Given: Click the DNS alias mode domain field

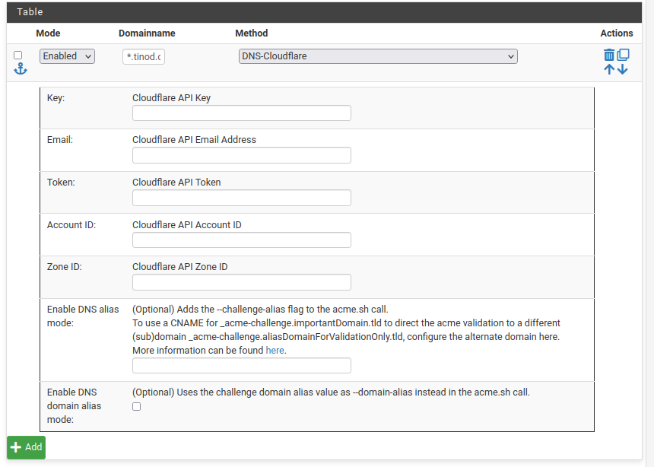Looking at the screenshot, I should (241, 366).
